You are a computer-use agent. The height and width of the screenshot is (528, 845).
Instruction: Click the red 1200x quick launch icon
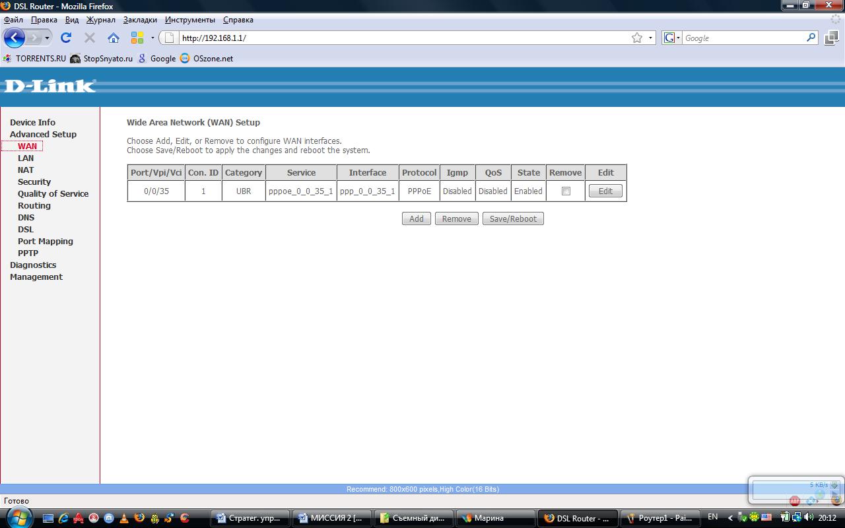click(79, 518)
